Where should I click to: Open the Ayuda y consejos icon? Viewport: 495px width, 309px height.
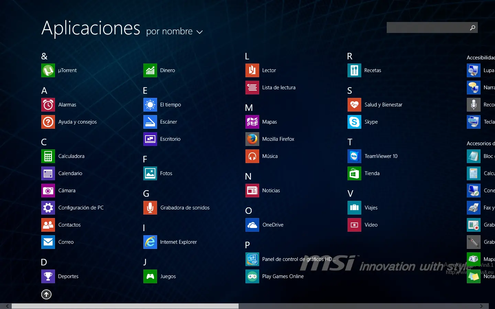48,122
